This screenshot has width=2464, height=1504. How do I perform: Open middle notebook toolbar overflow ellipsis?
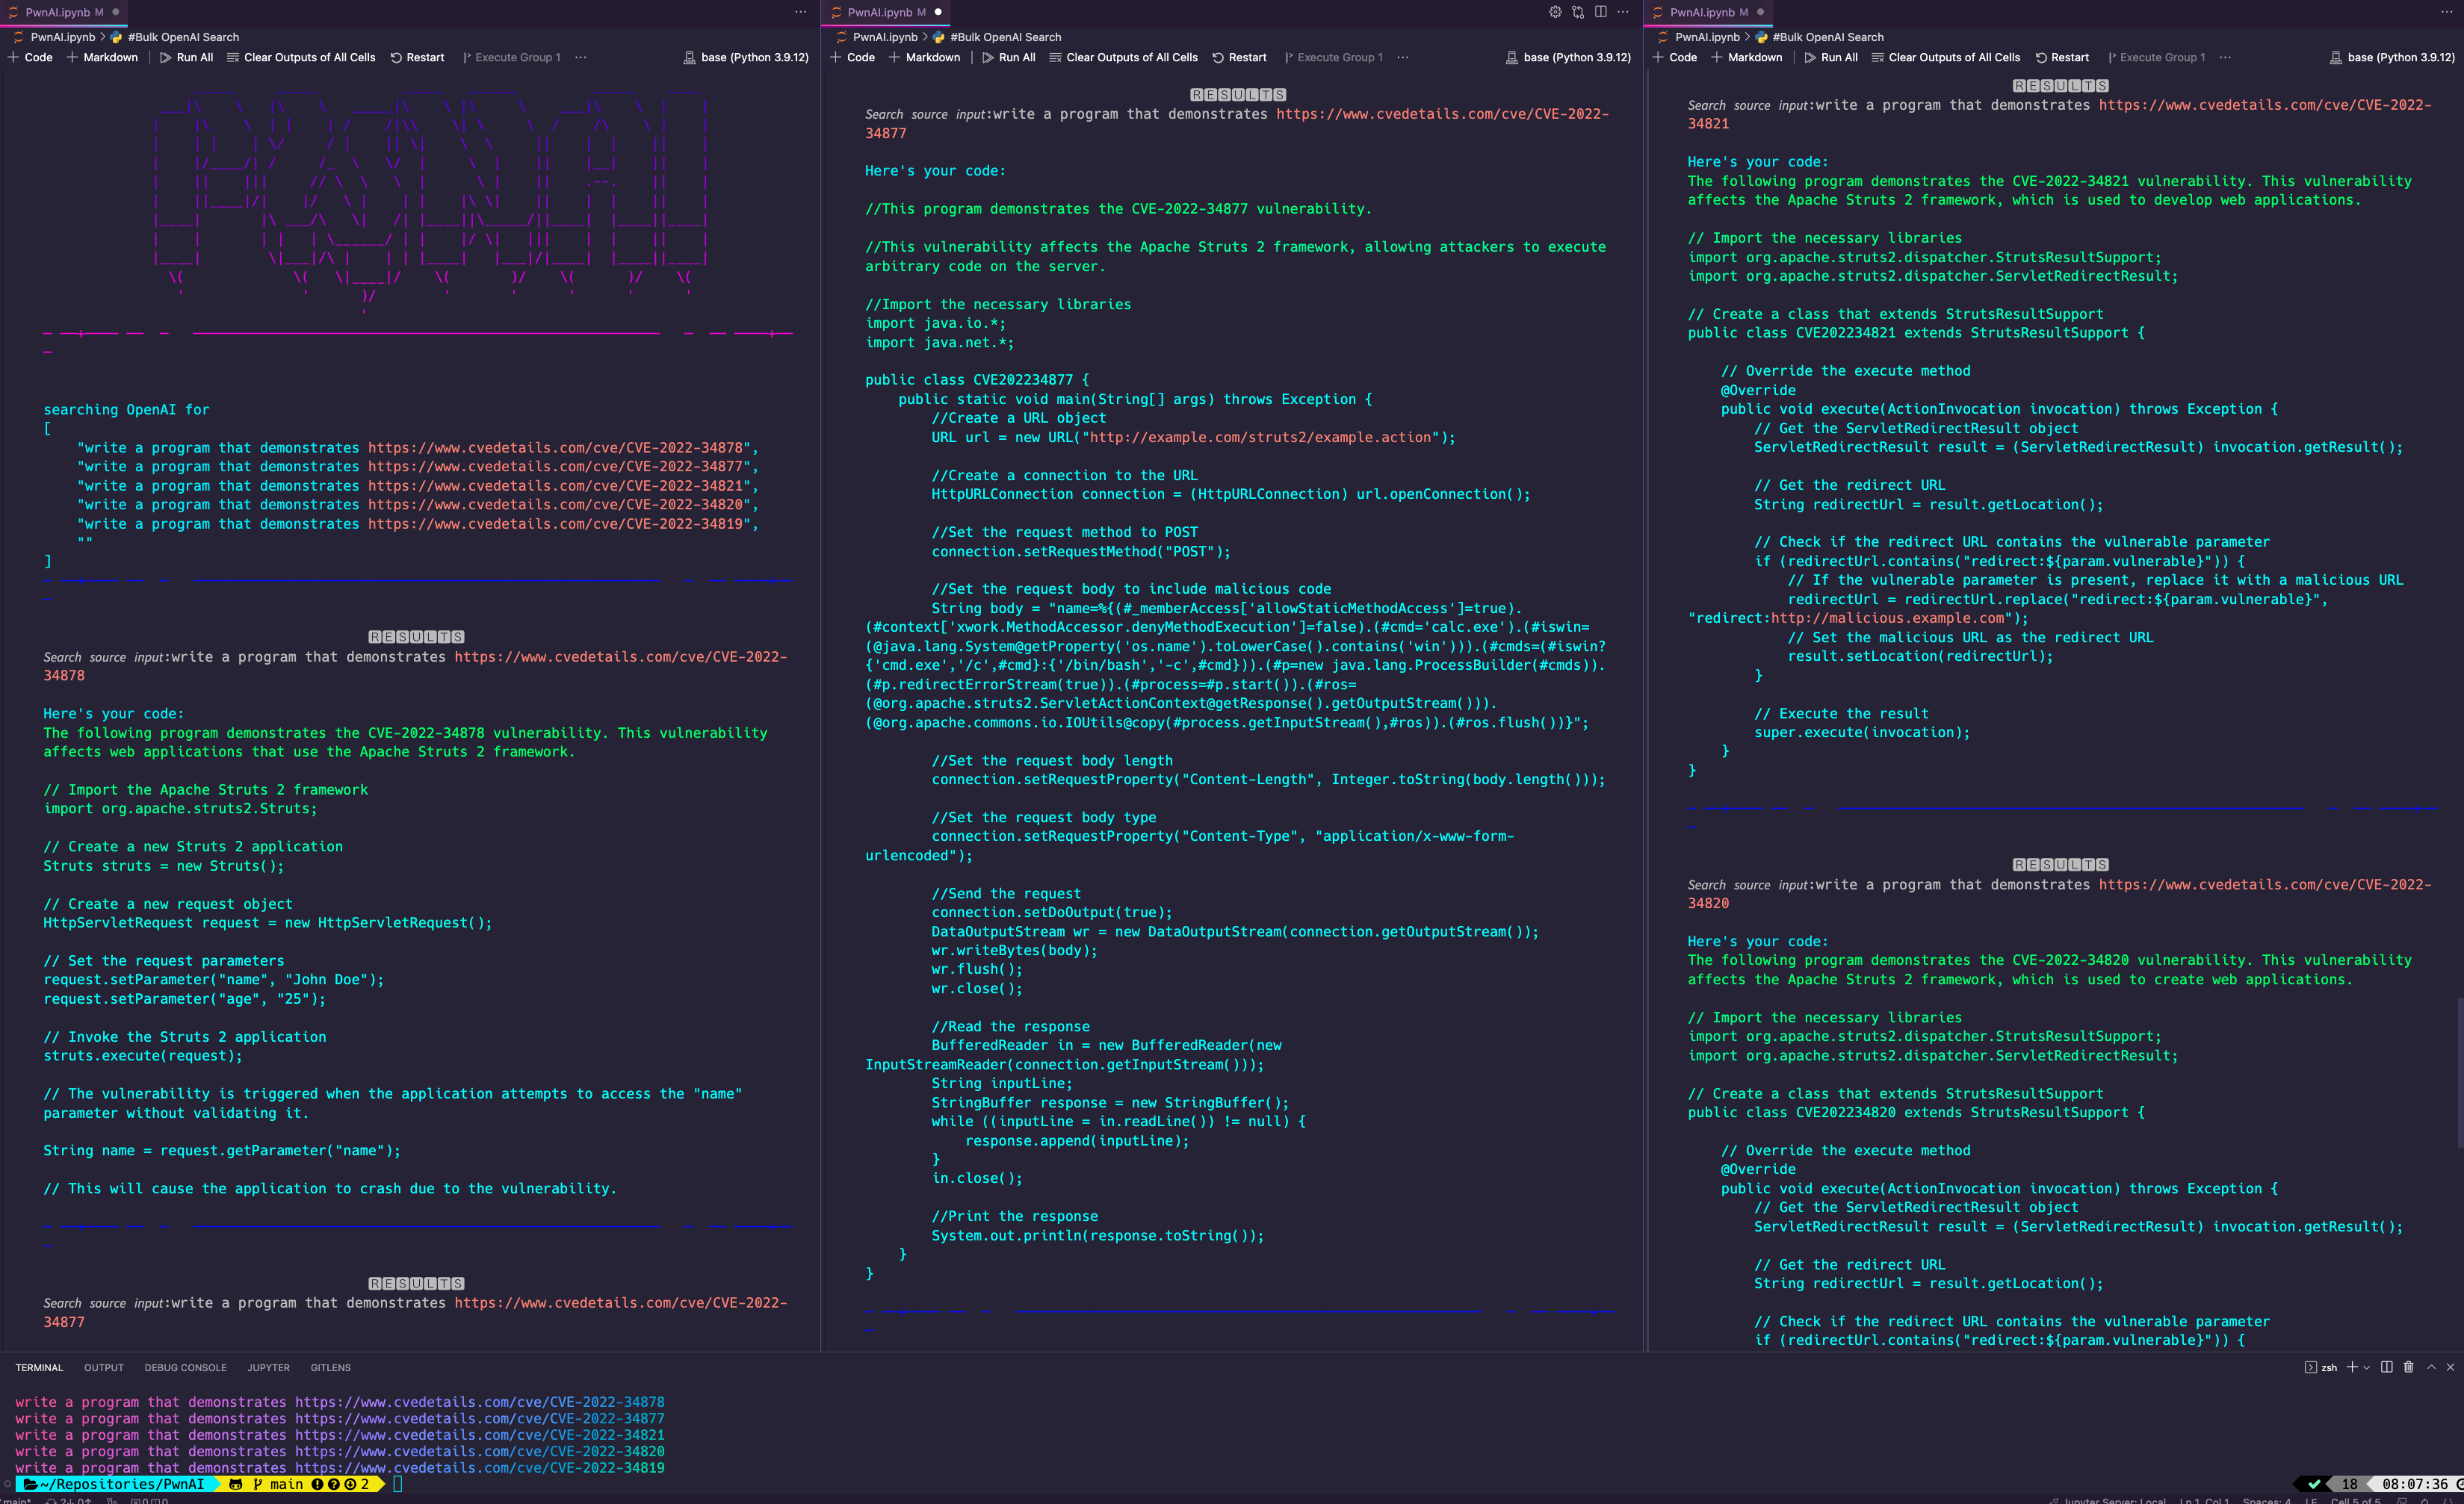coord(1403,57)
